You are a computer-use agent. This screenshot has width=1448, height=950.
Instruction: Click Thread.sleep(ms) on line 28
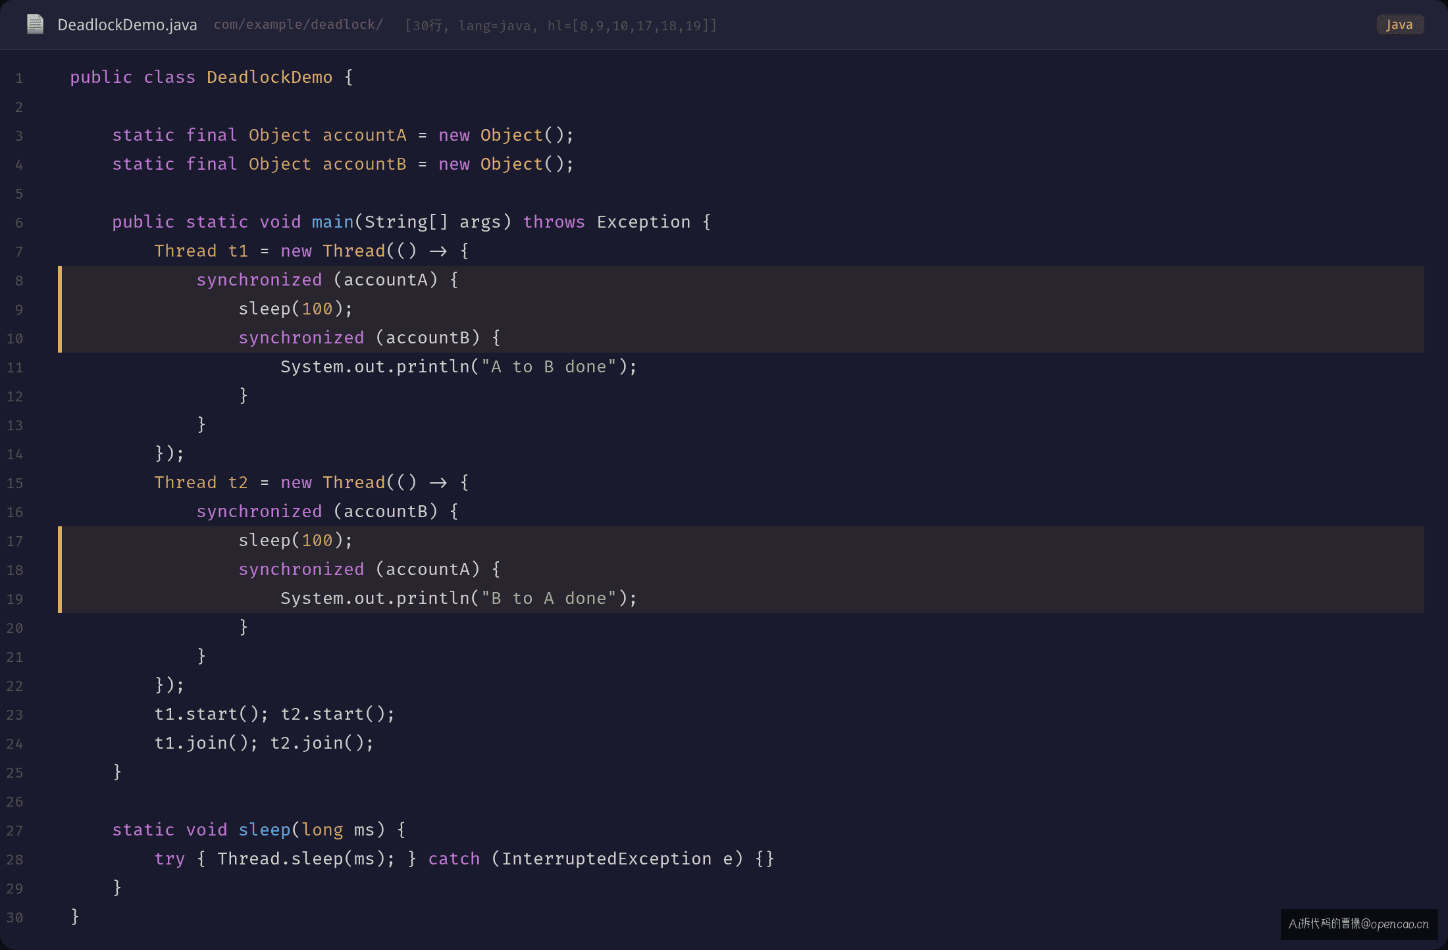pos(301,859)
